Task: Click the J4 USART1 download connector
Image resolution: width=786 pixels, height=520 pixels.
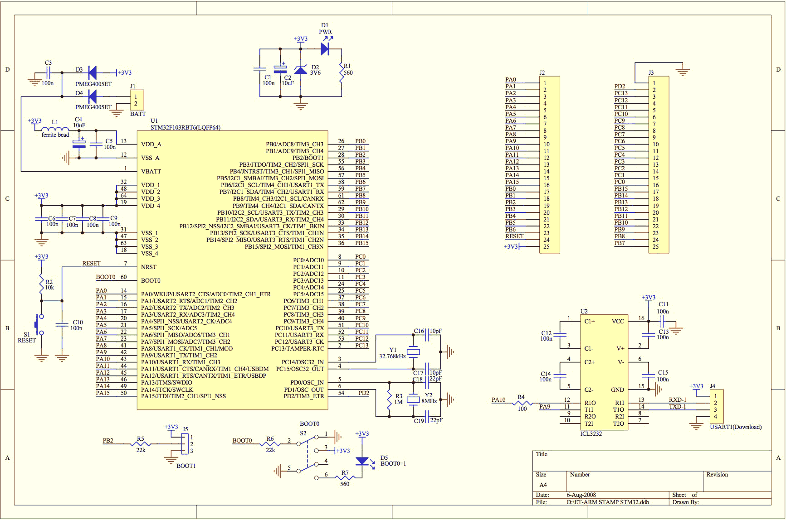Action: point(717,406)
